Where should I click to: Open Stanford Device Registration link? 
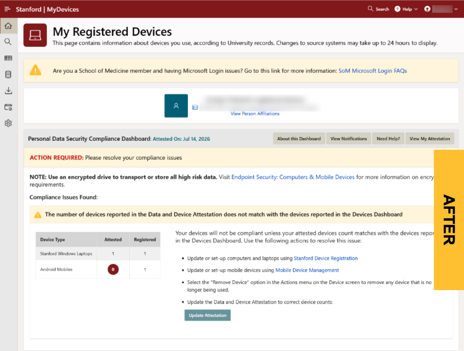pos(326,258)
